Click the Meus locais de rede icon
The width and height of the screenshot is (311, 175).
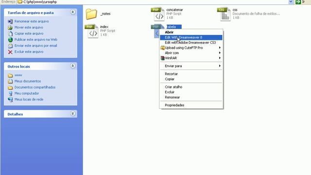click(x=10, y=100)
